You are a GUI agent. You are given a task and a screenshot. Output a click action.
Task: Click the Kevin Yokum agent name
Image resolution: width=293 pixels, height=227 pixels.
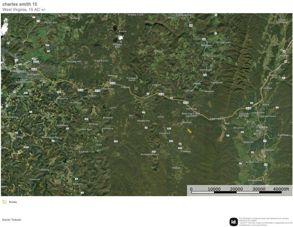coord(11,220)
